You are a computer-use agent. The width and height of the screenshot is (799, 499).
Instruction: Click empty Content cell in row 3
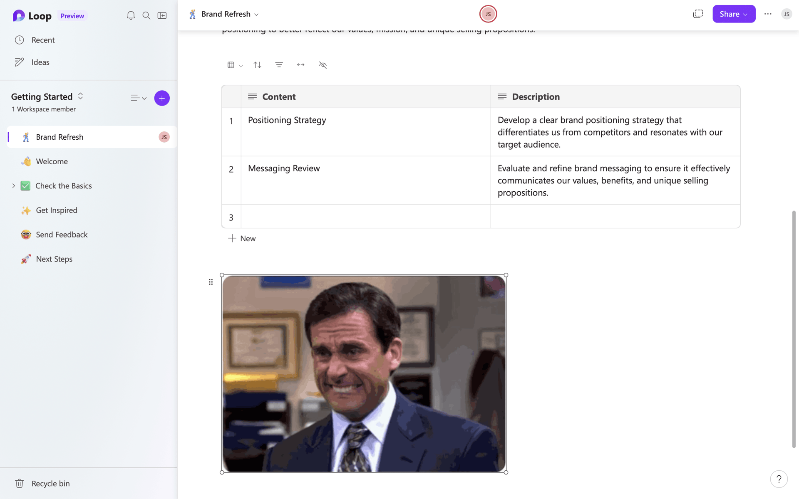[x=366, y=216]
